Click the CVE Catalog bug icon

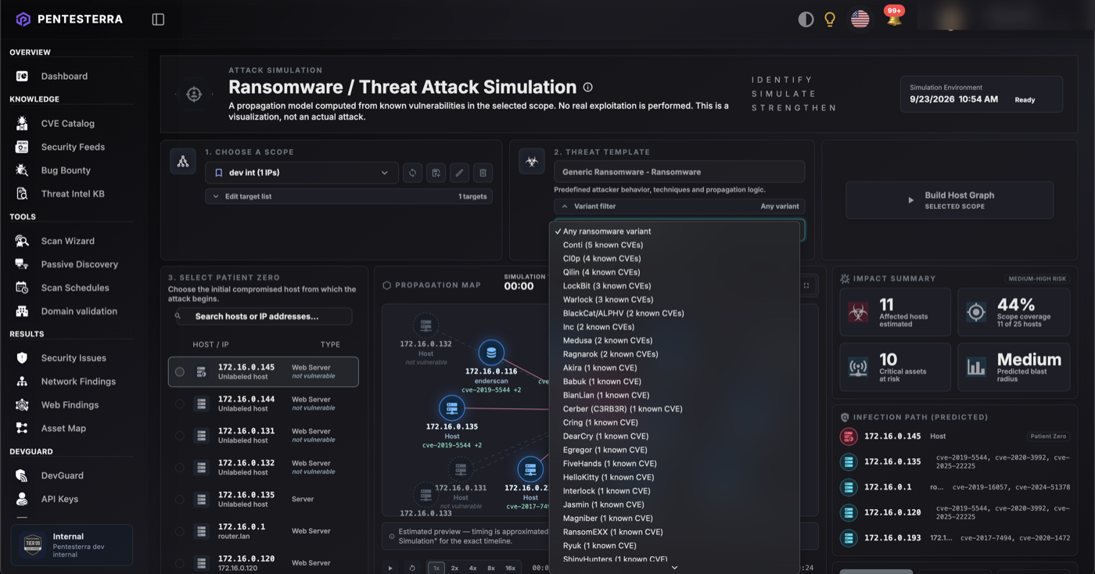[x=22, y=124]
